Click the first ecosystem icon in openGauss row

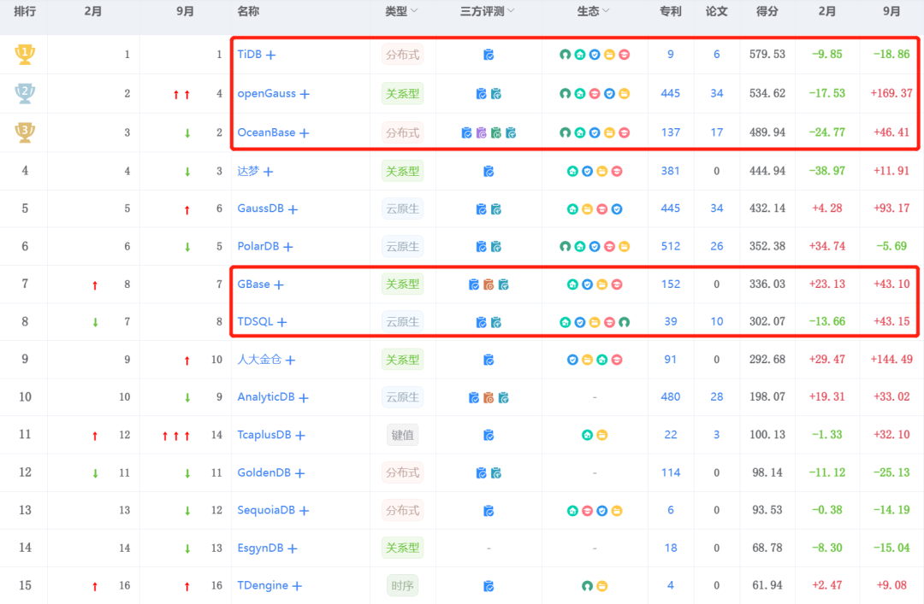pos(566,94)
